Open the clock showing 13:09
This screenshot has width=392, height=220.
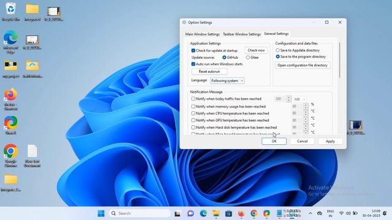click(372, 213)
